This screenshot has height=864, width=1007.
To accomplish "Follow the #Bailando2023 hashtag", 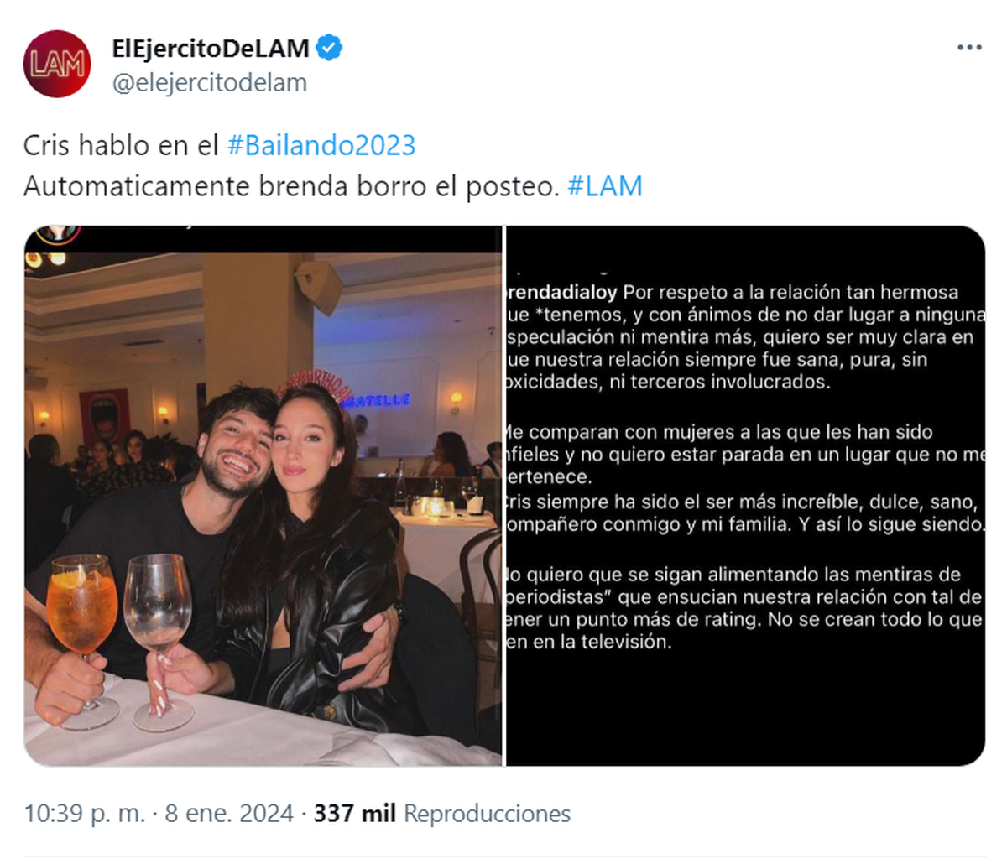I will click(321, 145).
